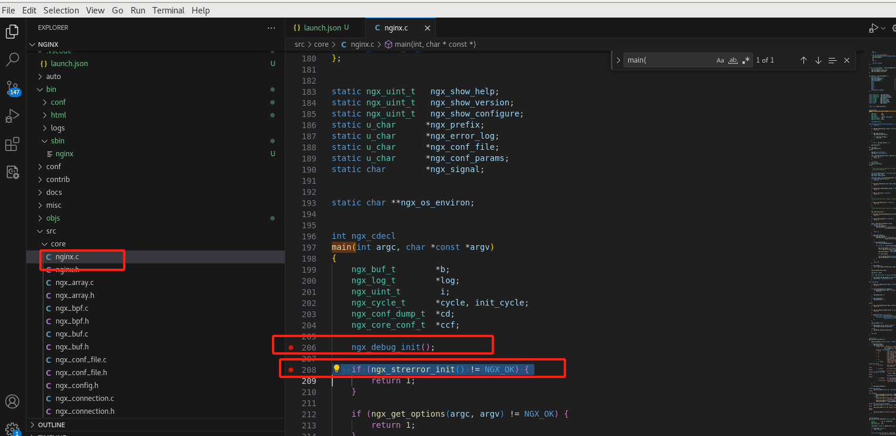Expand the objs folder
Image resolution: width=896 pixels, height=436 pixels.
point(155,218)
